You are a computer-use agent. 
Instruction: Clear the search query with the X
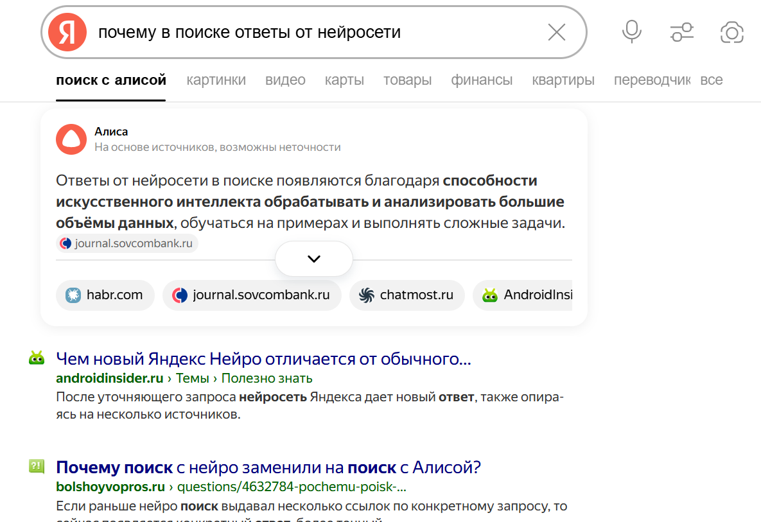coord(556,31)
